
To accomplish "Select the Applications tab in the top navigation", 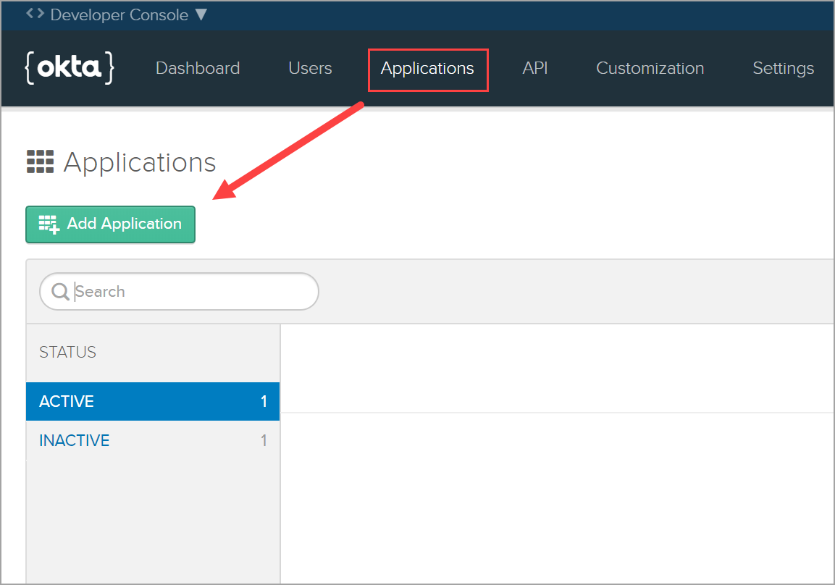I will tap(427, 69).
